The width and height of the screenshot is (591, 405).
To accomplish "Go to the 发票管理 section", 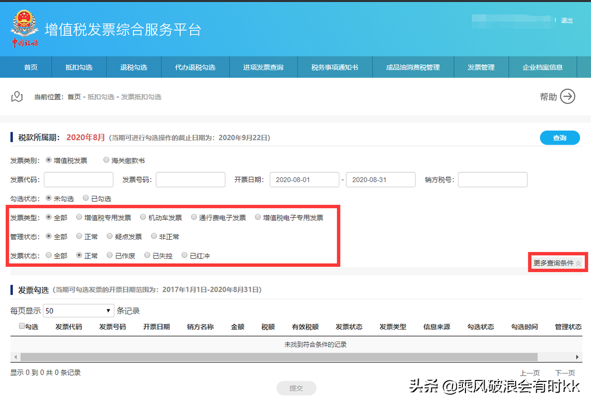I will [x=481, y=67].
